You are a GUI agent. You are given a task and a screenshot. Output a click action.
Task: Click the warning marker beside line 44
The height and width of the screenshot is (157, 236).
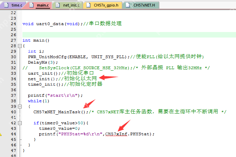tap(1, 134)
